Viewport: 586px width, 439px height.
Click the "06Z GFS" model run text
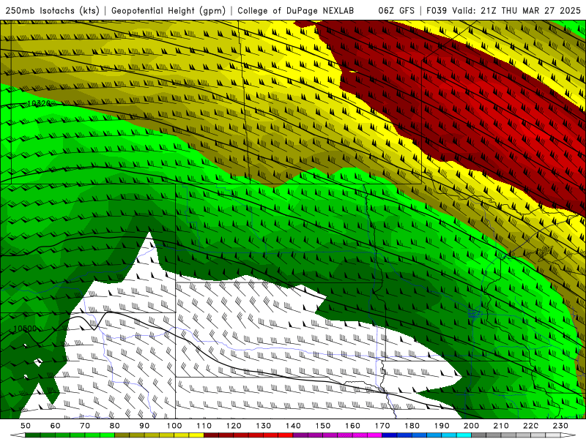396,10
